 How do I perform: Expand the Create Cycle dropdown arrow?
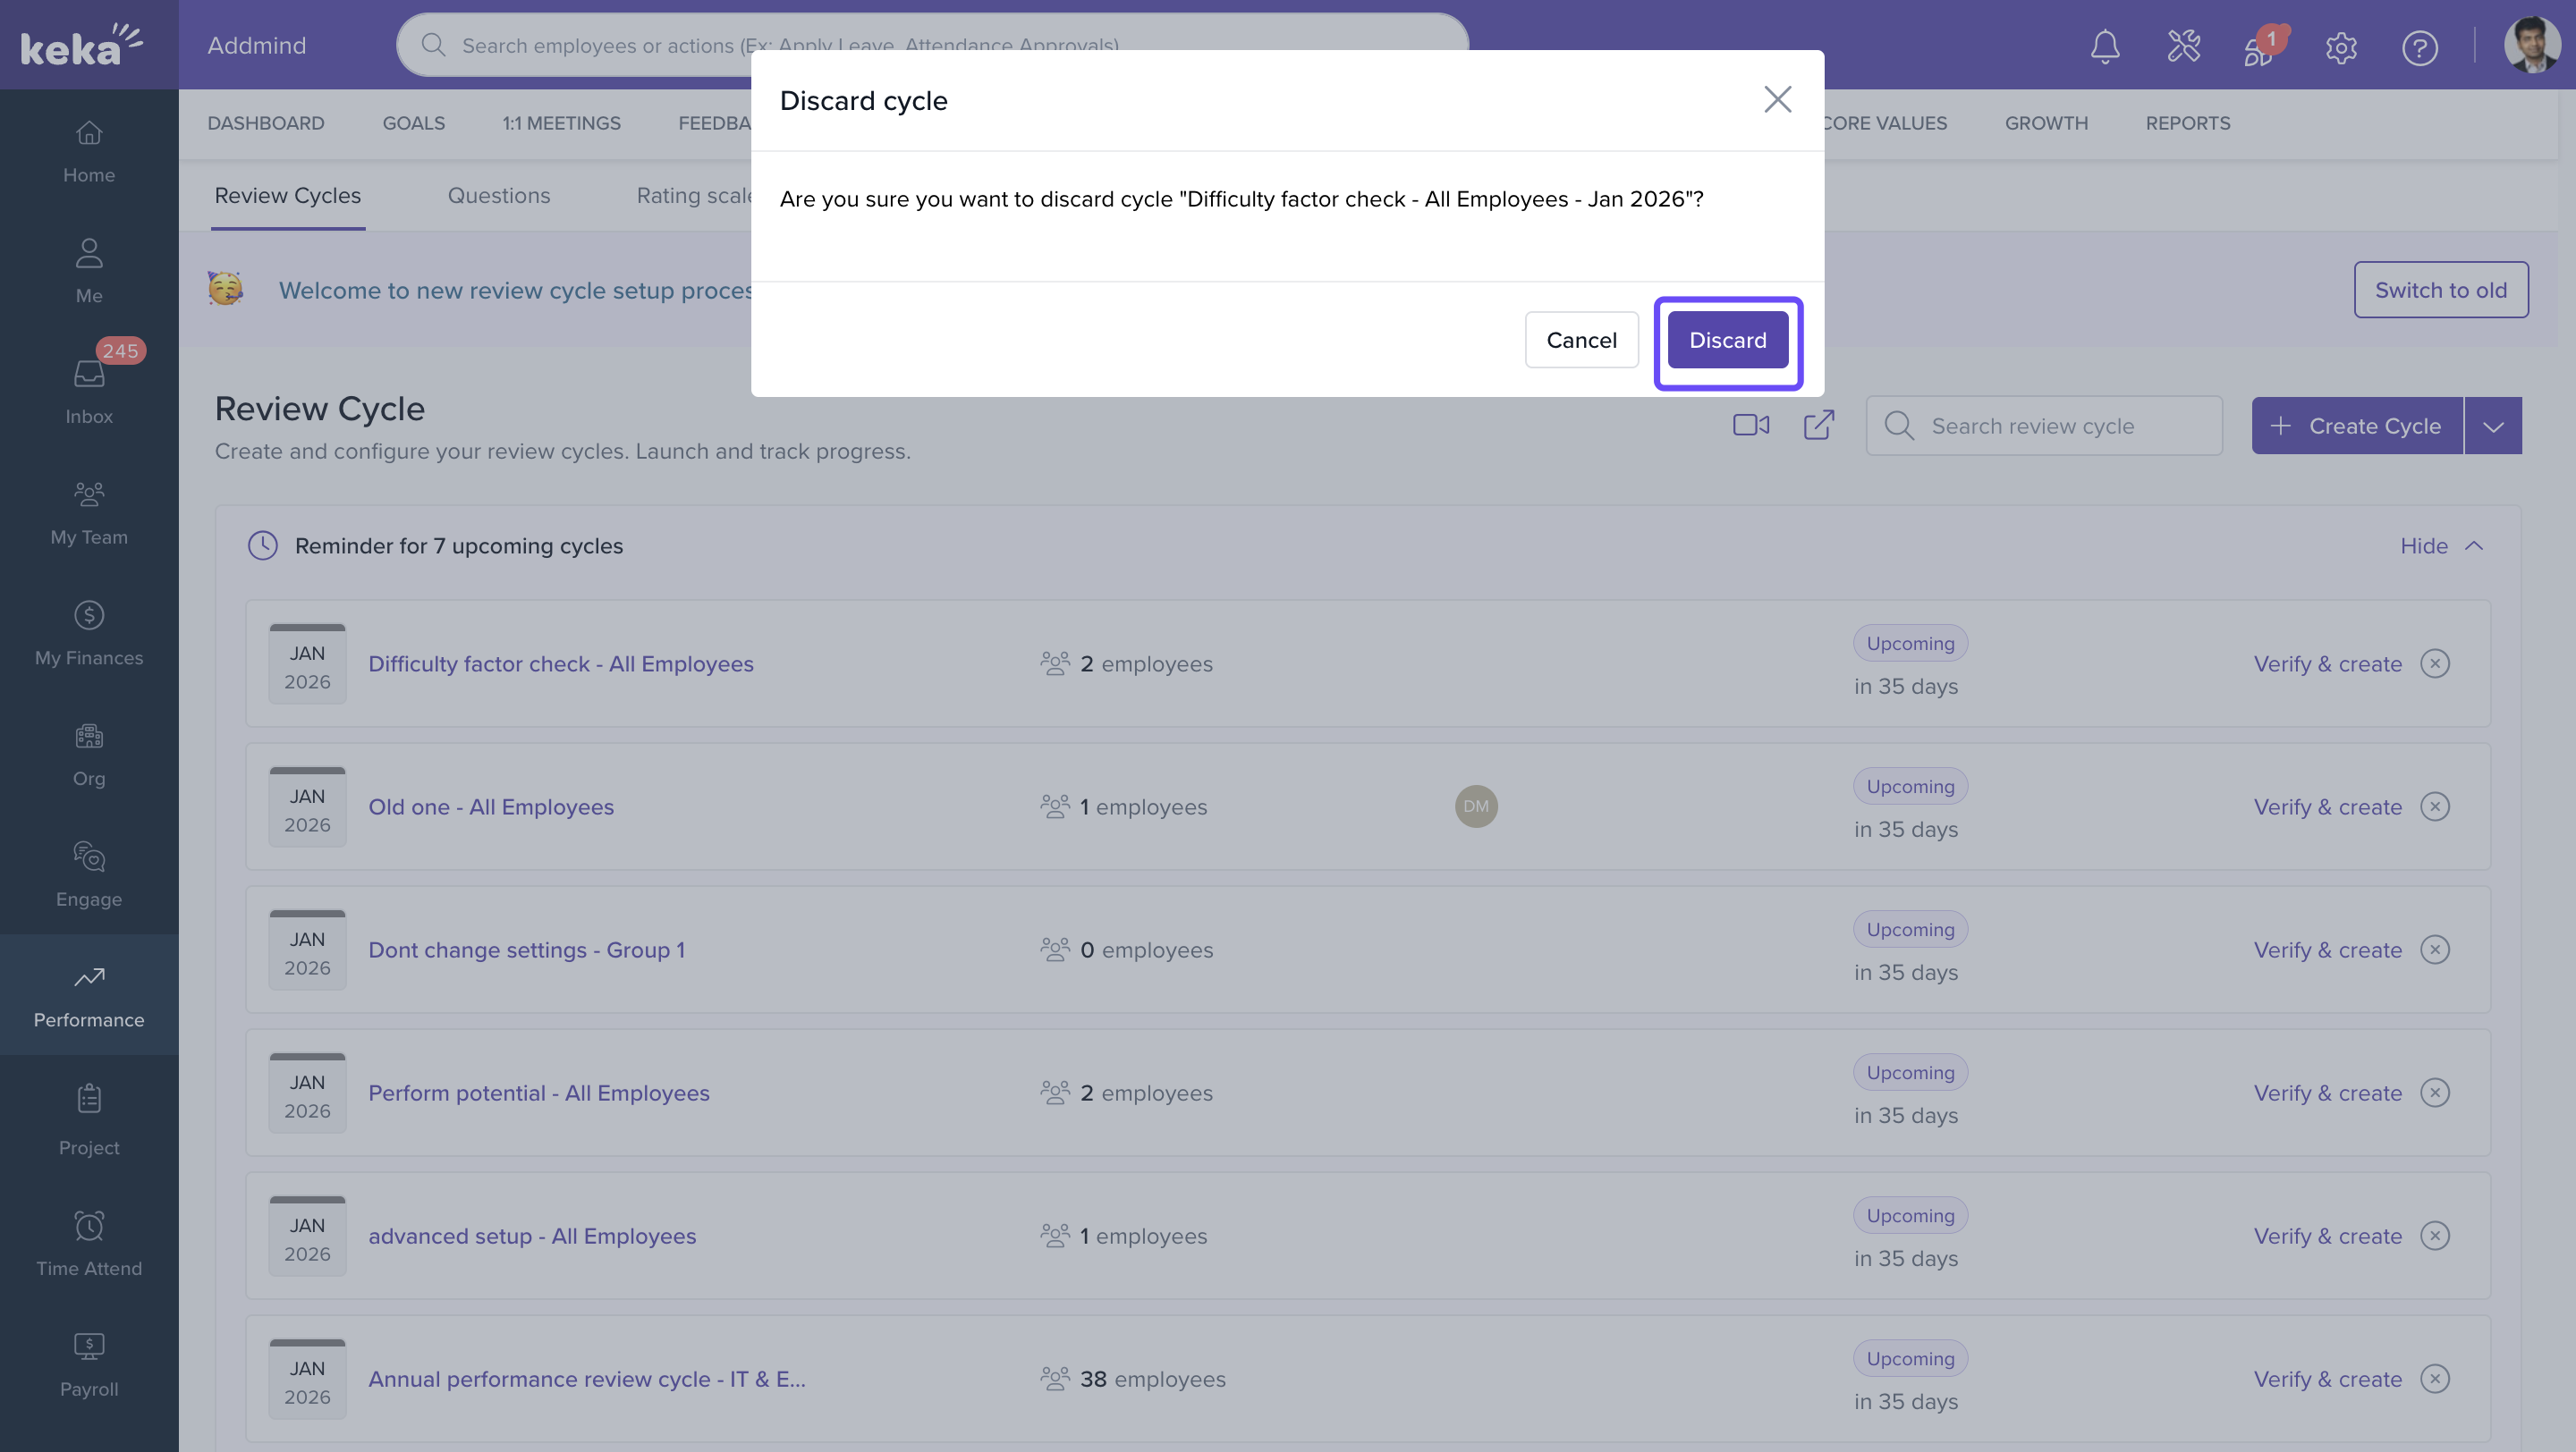[x=2493, y=426]
